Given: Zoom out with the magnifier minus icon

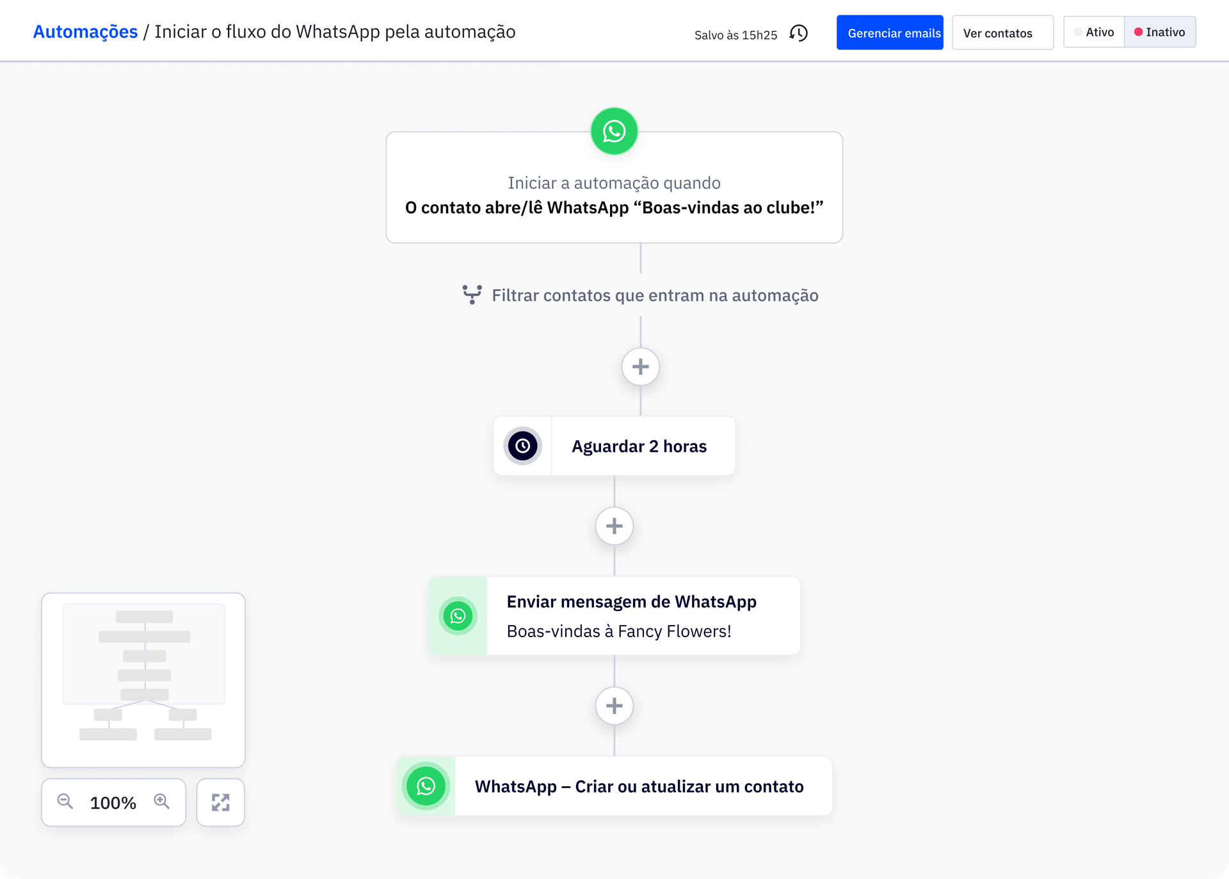Looking at the screenshot, I should point(65,802).
